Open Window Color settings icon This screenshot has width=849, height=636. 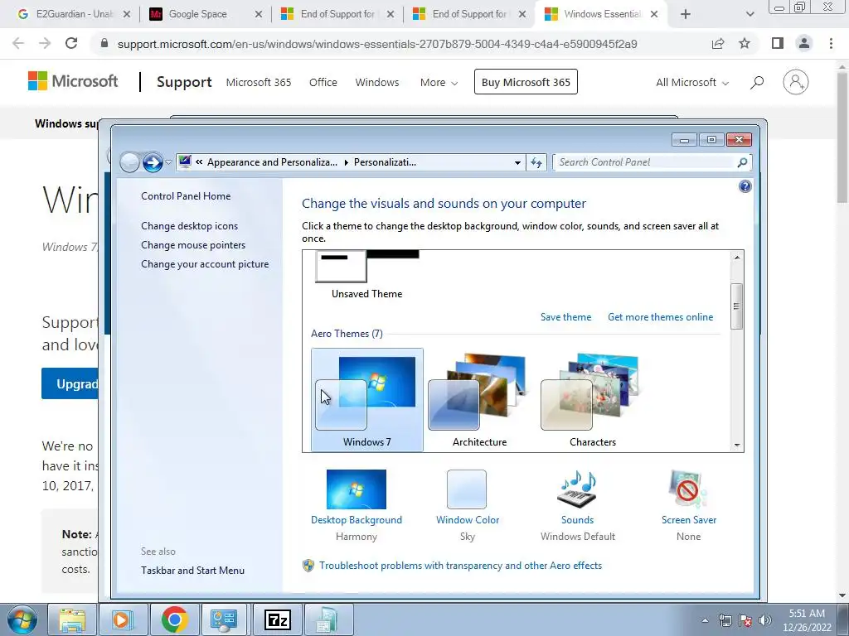coord(467,489)
